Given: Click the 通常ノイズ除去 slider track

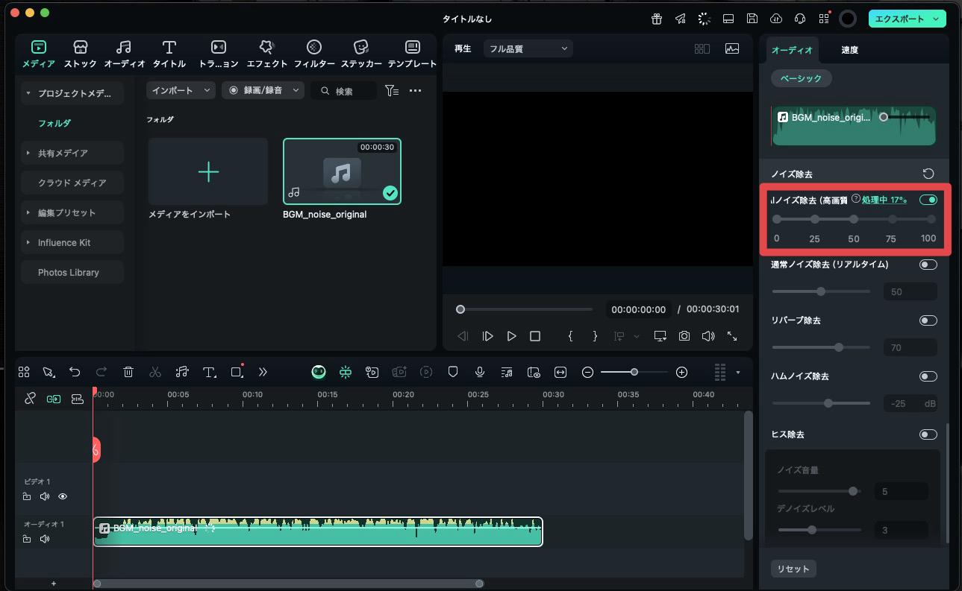Looking at the screenshot, I should pyautogui.click(x=821, y=291).
